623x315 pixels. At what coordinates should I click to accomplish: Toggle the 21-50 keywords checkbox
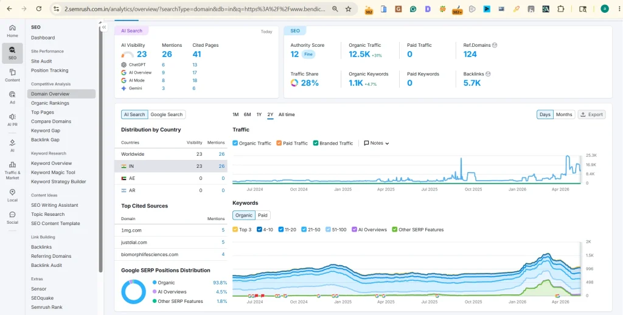(304, 230)
